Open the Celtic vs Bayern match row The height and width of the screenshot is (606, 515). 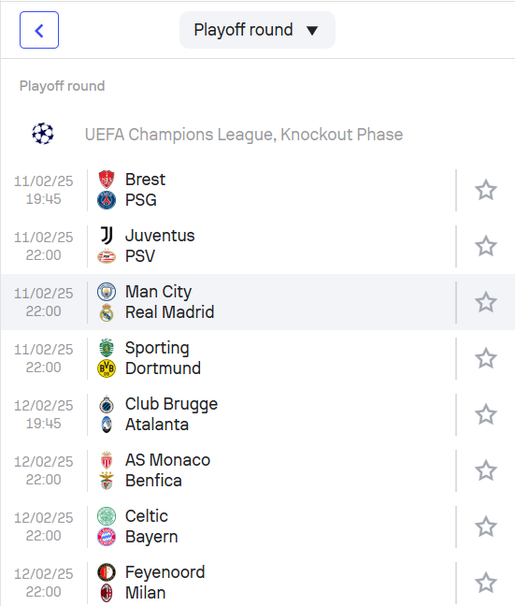[x=257, y=527]
